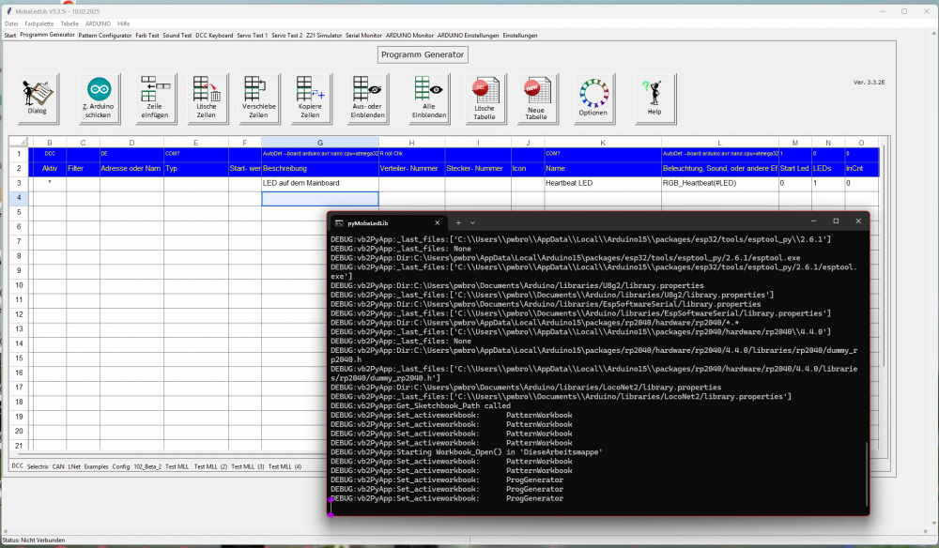Switch to the Farb Test tab
Image resolution: width=939 pixels, height=548 pixels.
147,36
